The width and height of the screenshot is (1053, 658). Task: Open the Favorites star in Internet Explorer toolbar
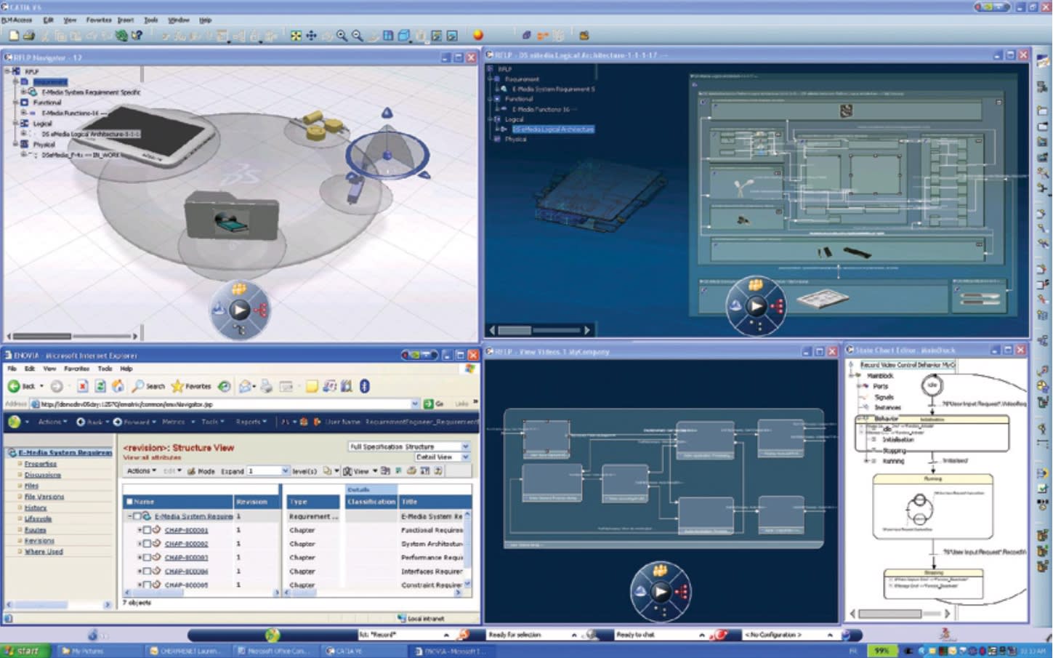point(177,386)
